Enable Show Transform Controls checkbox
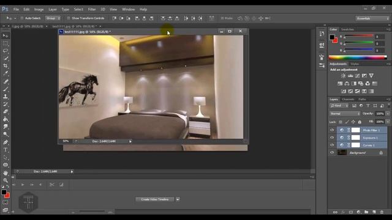 [x=69, y=18]
